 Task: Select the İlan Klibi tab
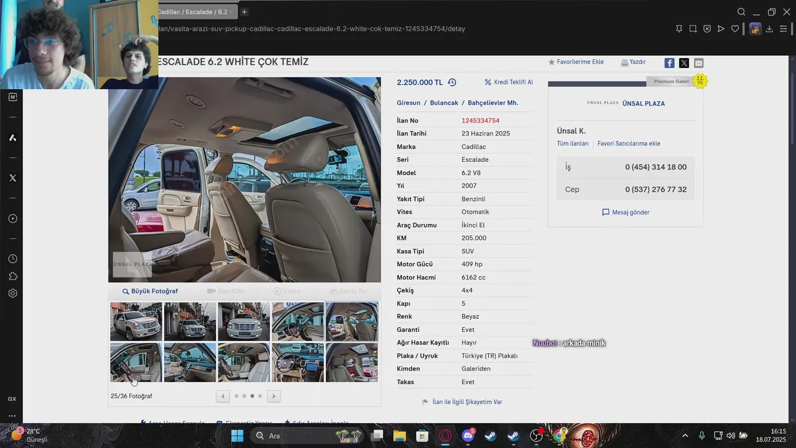(x=226, y=291)
